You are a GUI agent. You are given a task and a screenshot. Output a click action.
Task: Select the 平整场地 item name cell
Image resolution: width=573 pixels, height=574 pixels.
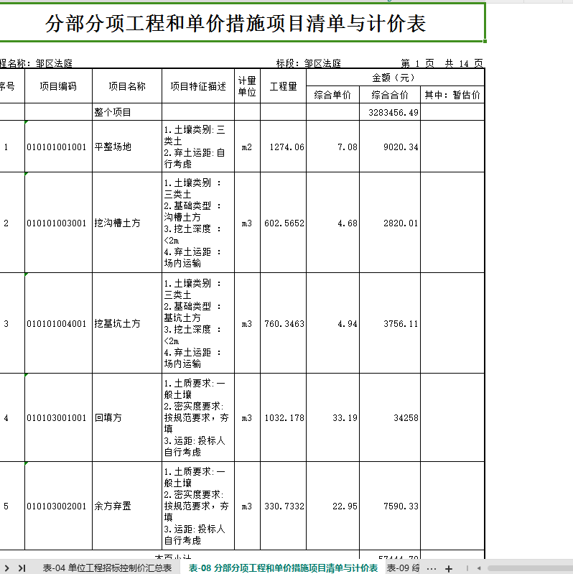click(x=127, y=147)
